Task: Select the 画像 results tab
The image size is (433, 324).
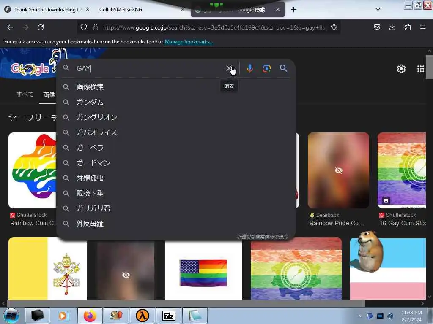Action: [49, 95]
